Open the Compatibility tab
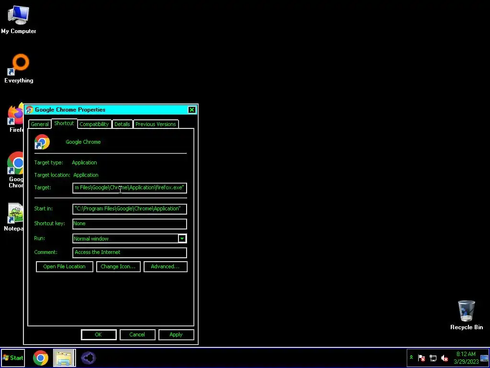Viewport: 490px width, 368px height. coord(94,124)
